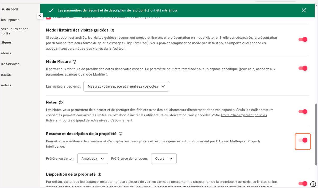
Task: Collapse the sidebar with the chevron button
Action: coord(40,16)
